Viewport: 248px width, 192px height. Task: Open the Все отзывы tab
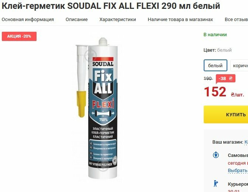coord(236,20)
